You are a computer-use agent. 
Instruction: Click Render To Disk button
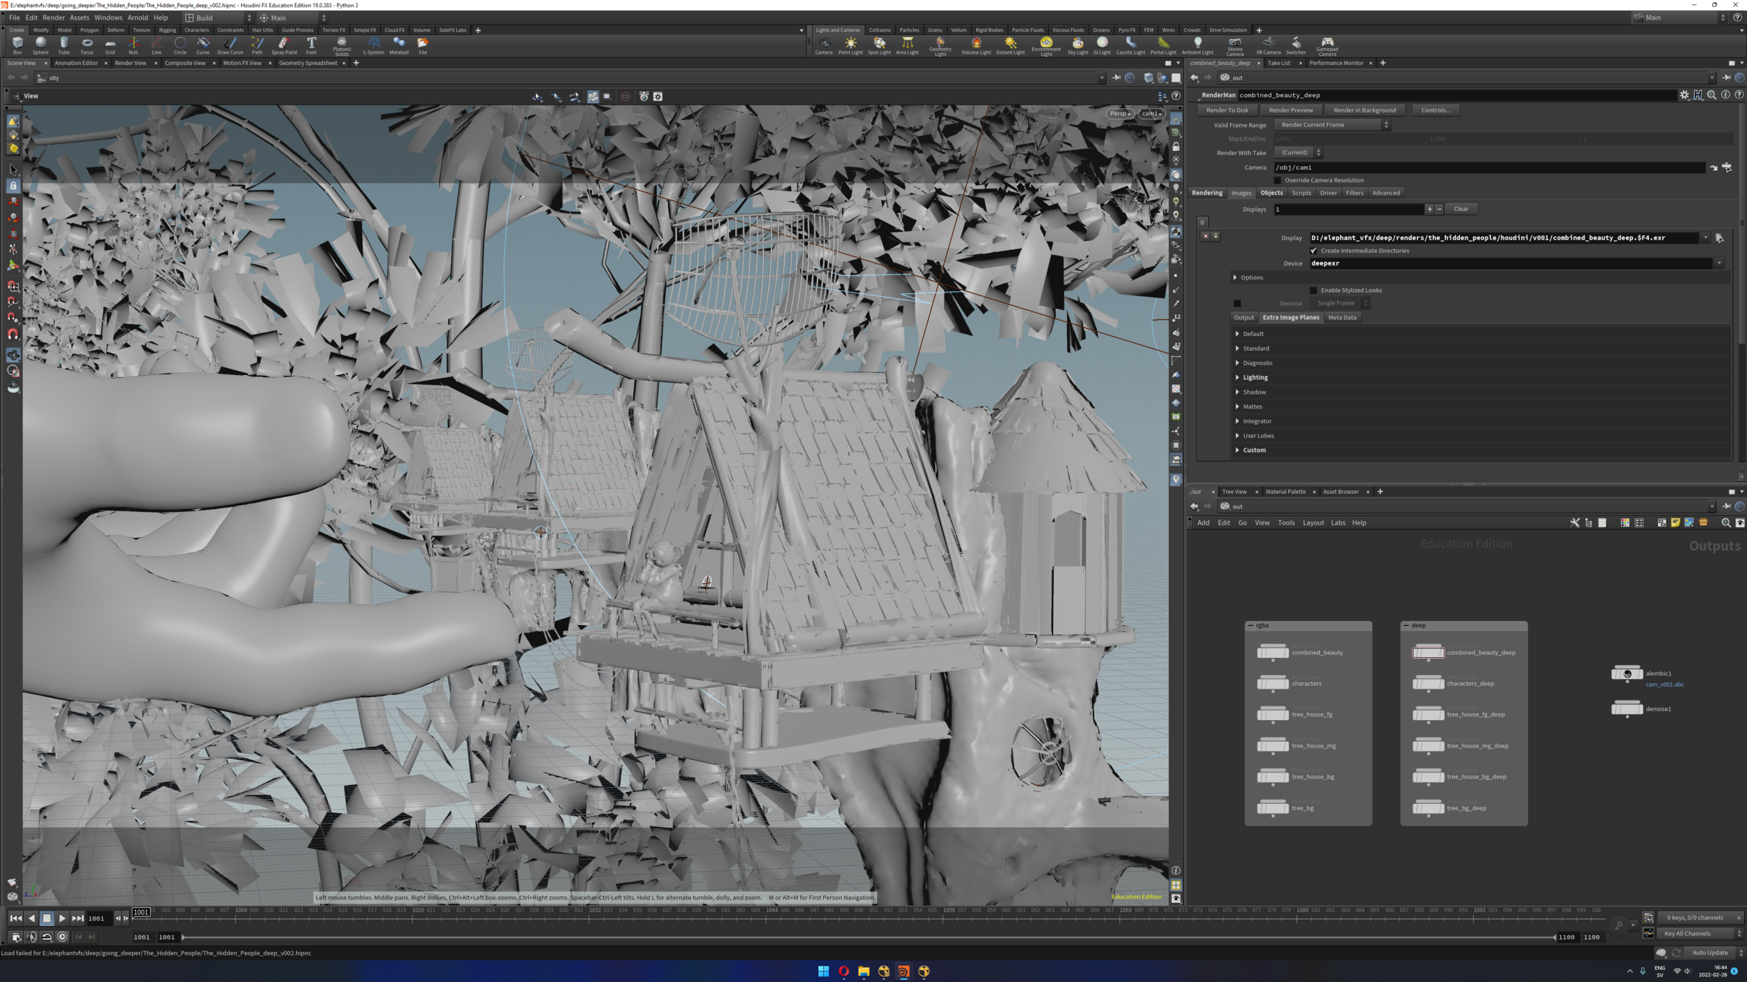pyautogui.click(x=1227, y=110)
